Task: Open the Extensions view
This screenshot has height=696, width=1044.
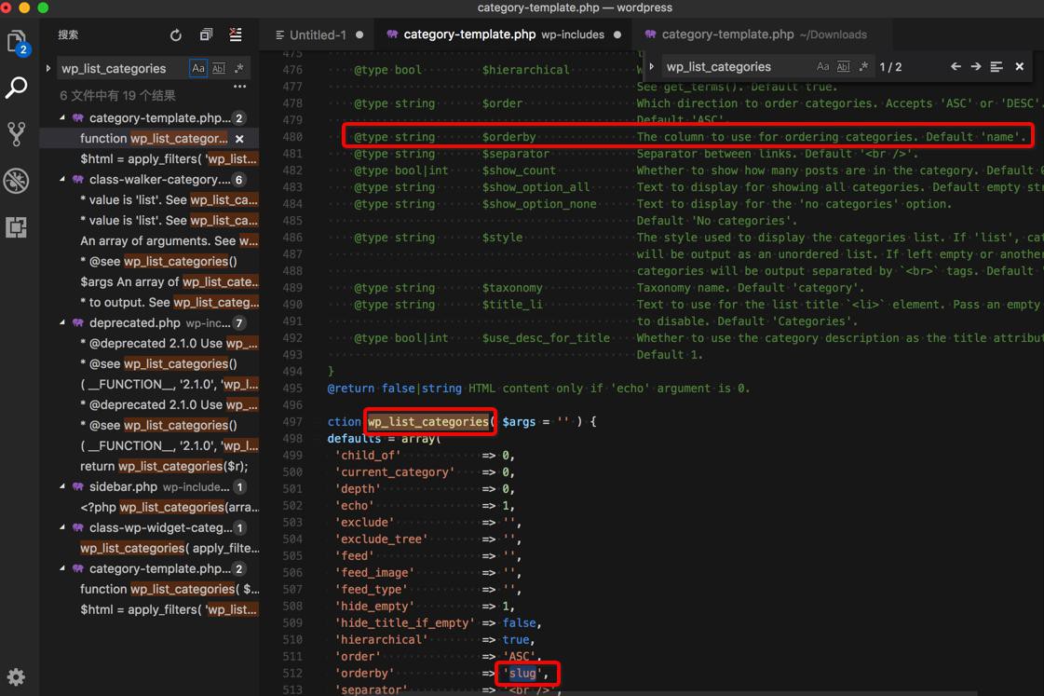Action: [x=17, y=226]
